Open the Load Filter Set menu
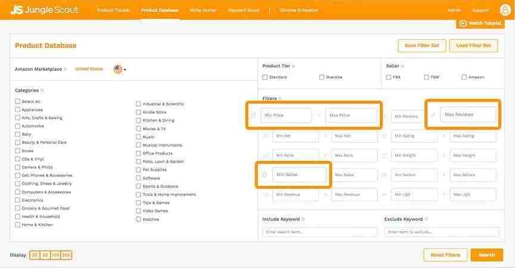 [473, 46]
